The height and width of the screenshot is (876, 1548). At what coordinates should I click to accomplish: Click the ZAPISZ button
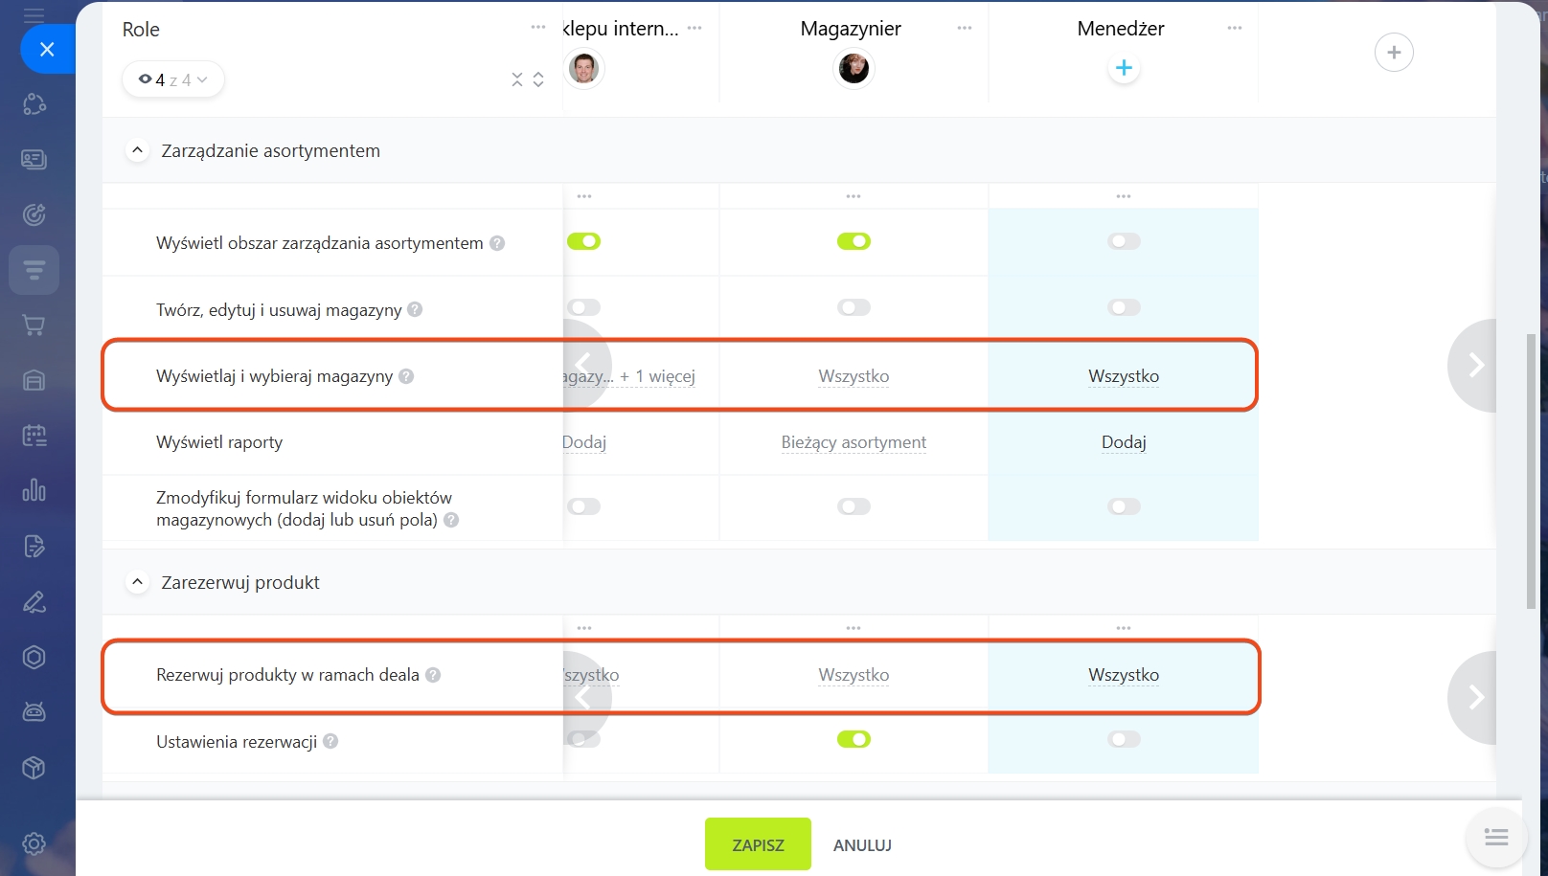pos(758,844)
